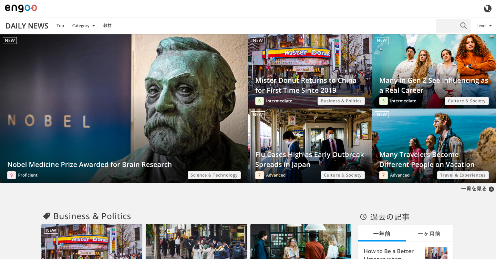Open the office meeting thumbnail in Business section
The height and width of the screenshot is (259, 496).
(x=301, y=242)
